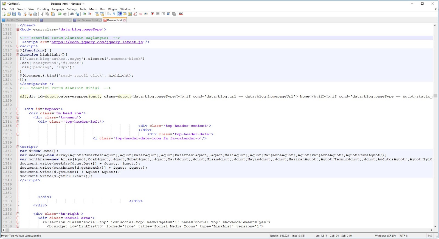Screen dimensions: 439x239
Task: Click the Open file toolbar icon
Action: pyautogui.click(x=9, y=14)
